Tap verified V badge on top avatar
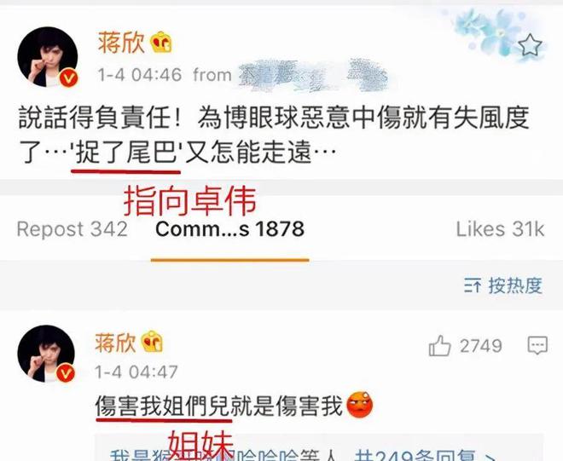The image size is (563, 461). click(x=68, y=78)
